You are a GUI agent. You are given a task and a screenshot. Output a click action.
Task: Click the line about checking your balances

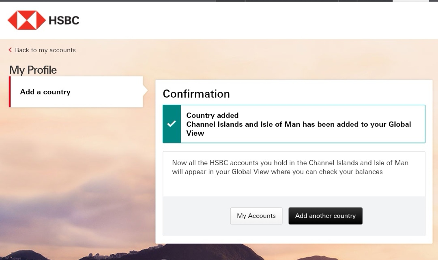[x=277, y=172]
